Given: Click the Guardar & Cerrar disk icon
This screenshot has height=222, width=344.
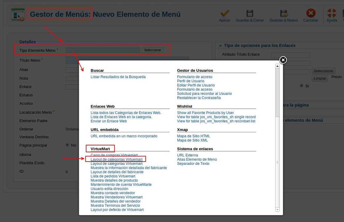Looking at the screenshot, I should click(250, 13).
